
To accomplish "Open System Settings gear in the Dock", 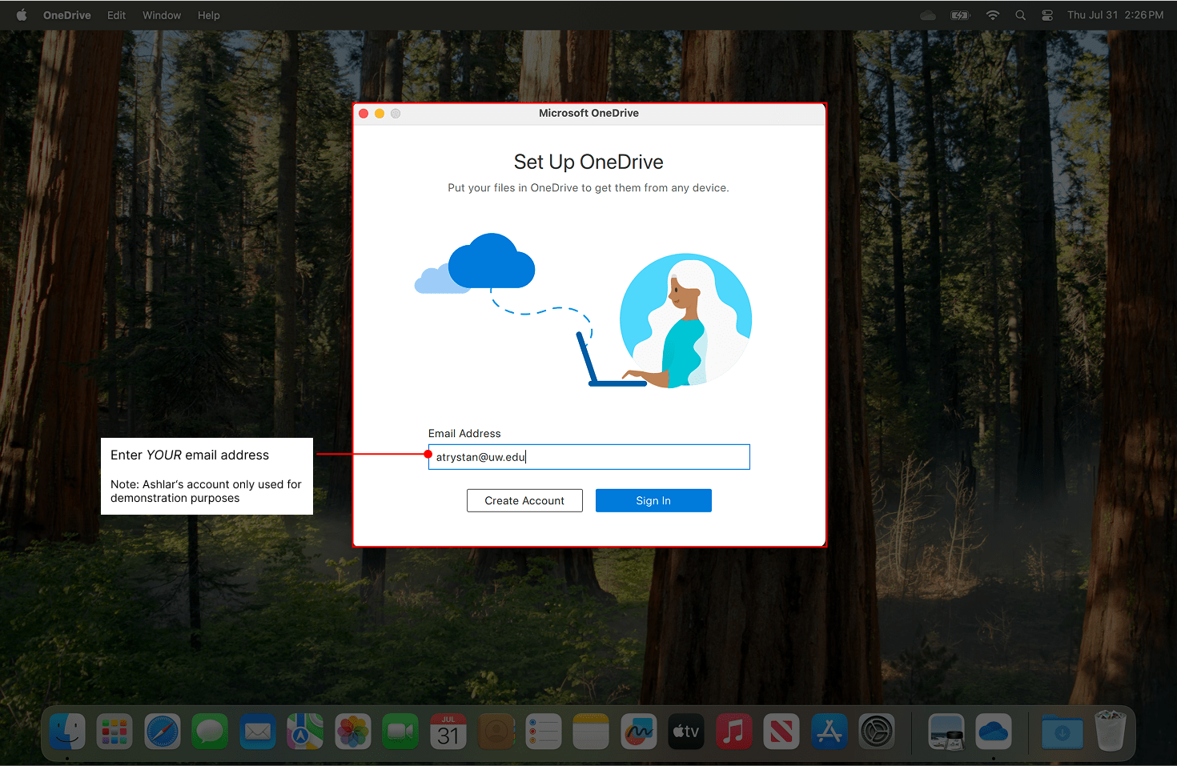I will [876, 732].
